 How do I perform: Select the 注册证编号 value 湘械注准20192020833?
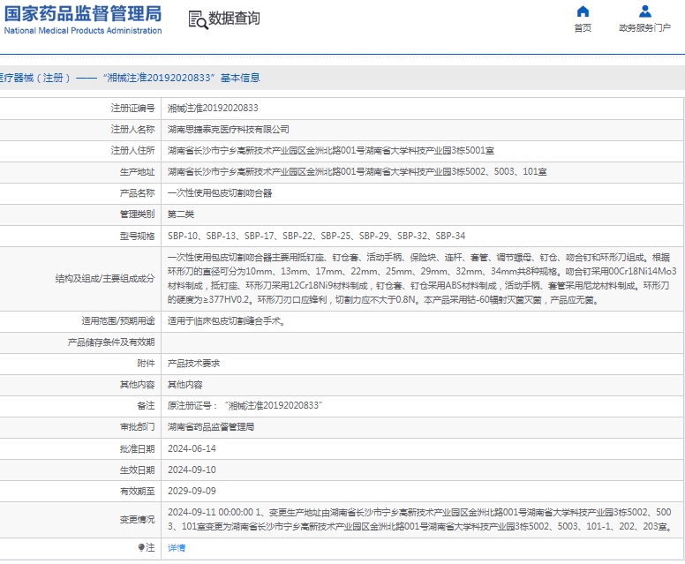click(213, 108)
